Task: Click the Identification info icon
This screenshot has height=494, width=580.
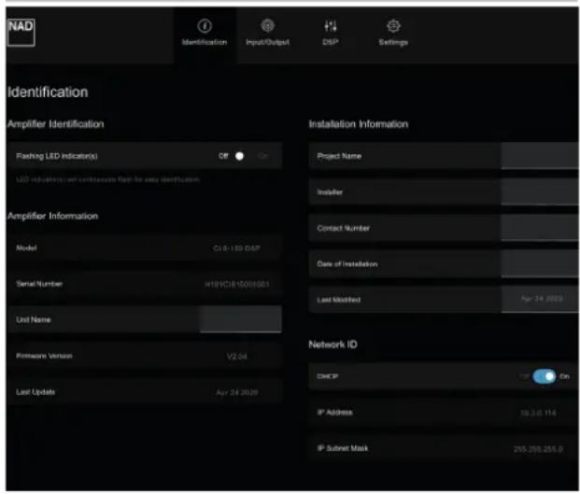Action: (205, 26)
